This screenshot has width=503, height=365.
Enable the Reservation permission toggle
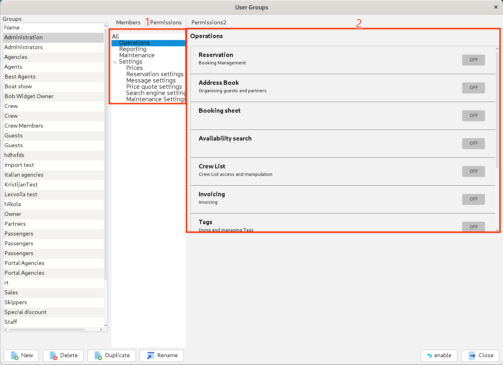pyautogui.click(x=473, y=60)
